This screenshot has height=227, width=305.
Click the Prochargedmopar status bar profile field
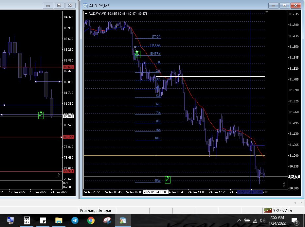[97, 210]
